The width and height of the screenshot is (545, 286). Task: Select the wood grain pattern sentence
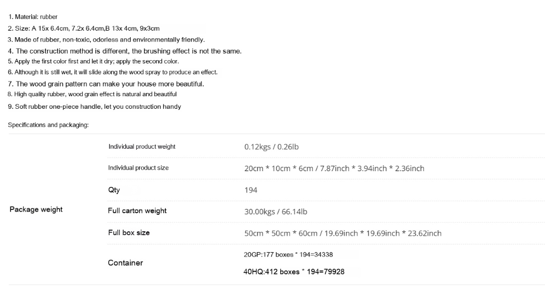tap(106, 84)
